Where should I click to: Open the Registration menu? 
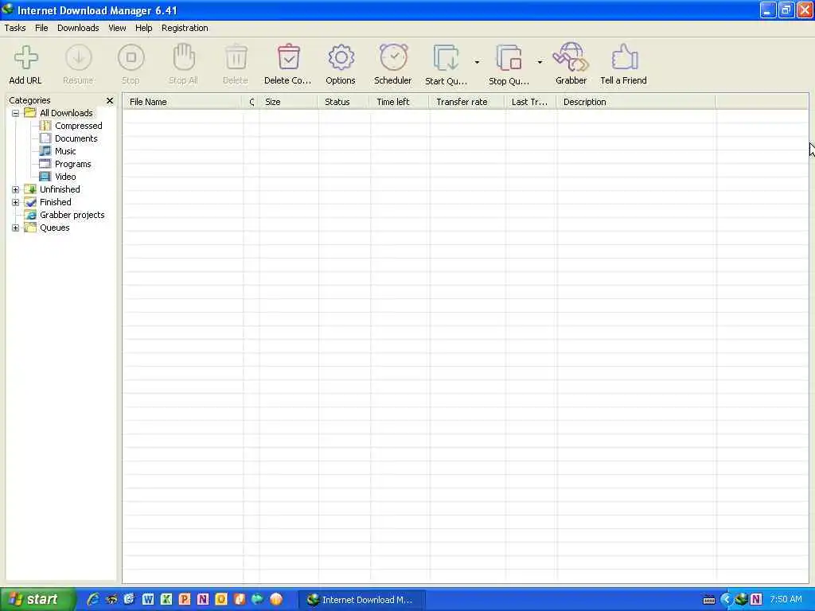point(185,28)
